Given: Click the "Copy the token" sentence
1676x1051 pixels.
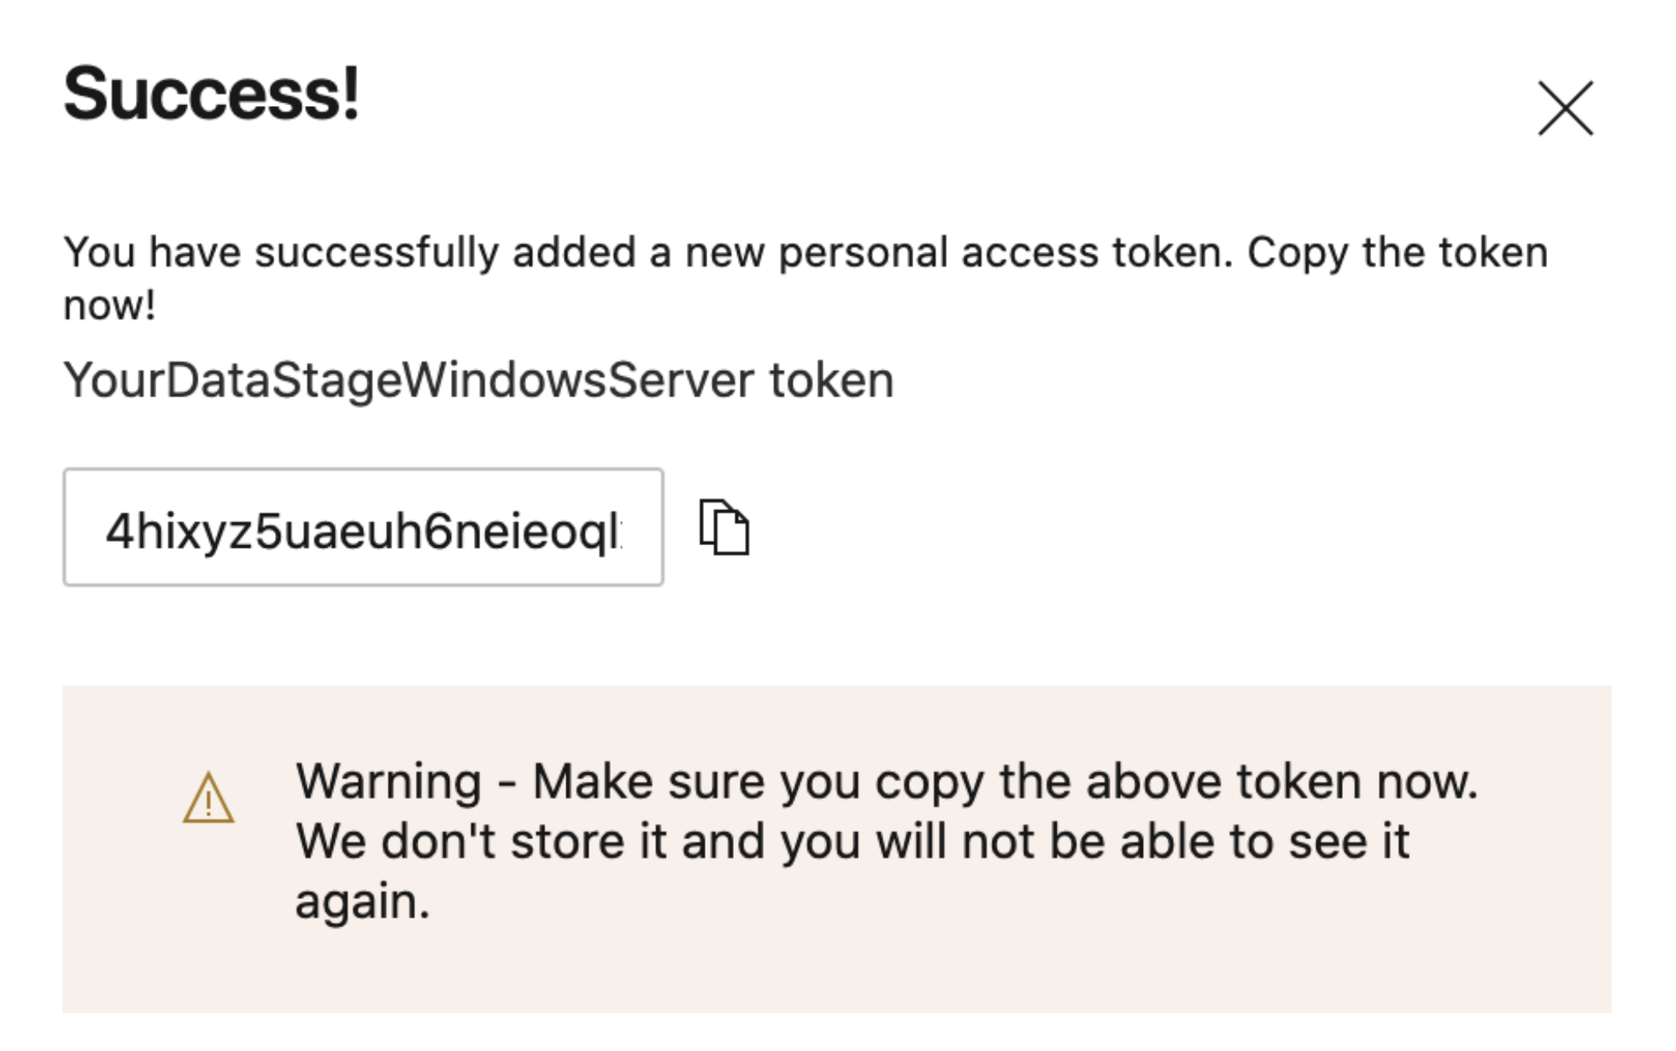Looking at the screenshot, I should point(1397,252).
